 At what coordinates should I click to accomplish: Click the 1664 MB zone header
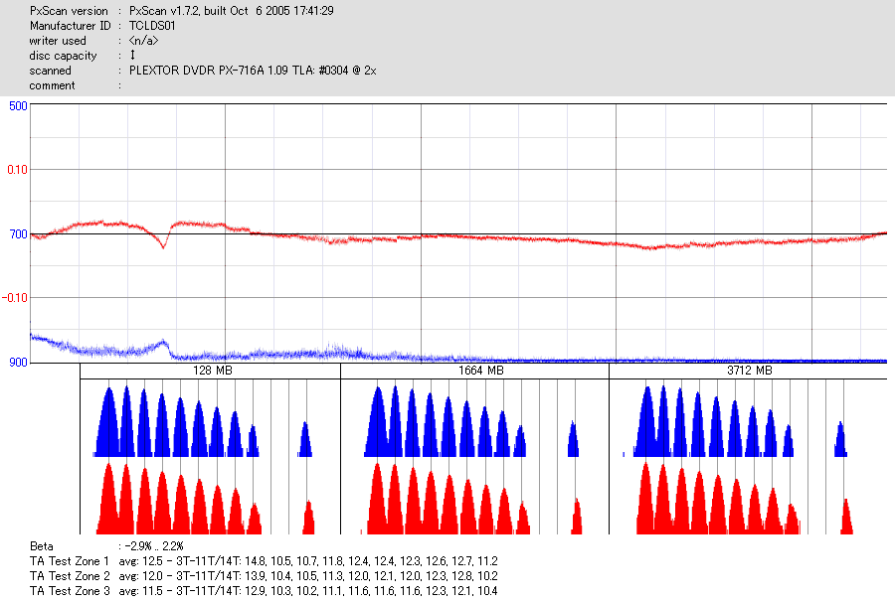(x=480, y=371)
